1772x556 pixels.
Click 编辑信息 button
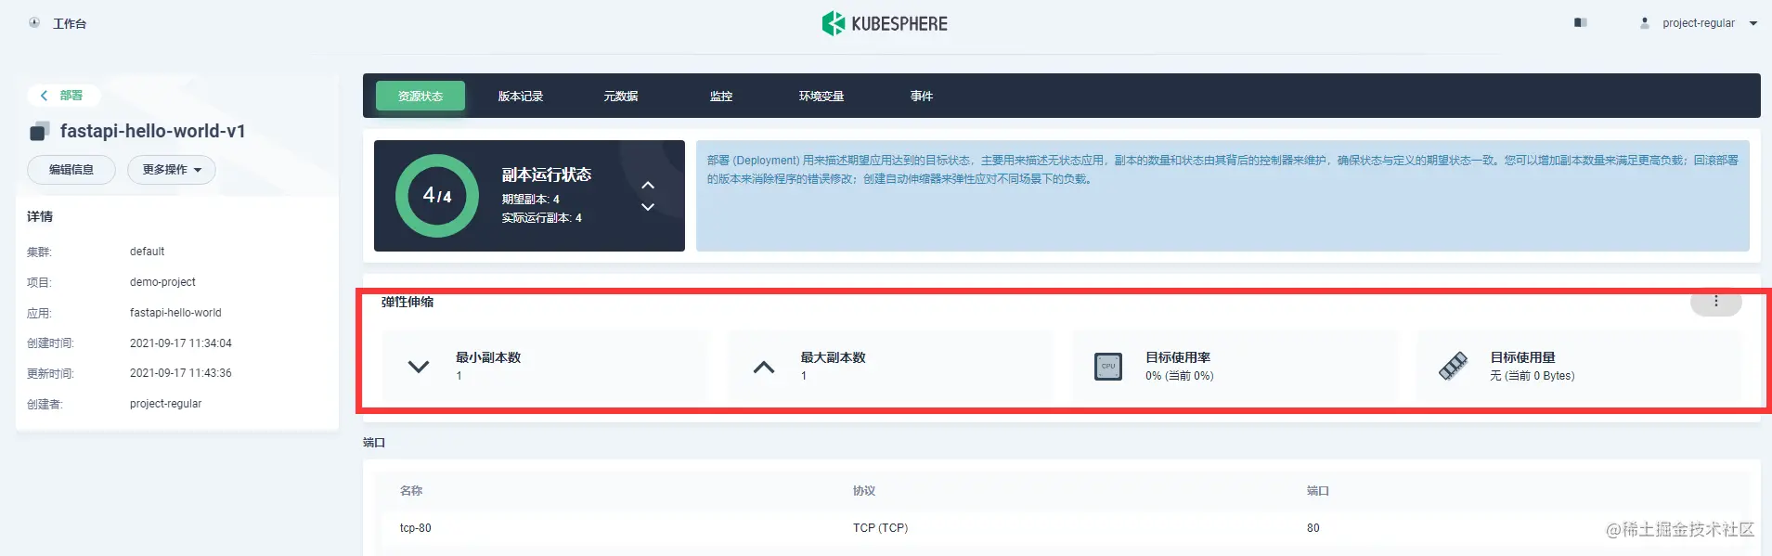[71, 170]
